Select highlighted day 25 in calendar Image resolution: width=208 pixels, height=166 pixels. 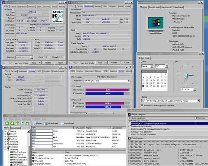coord(143,86)
